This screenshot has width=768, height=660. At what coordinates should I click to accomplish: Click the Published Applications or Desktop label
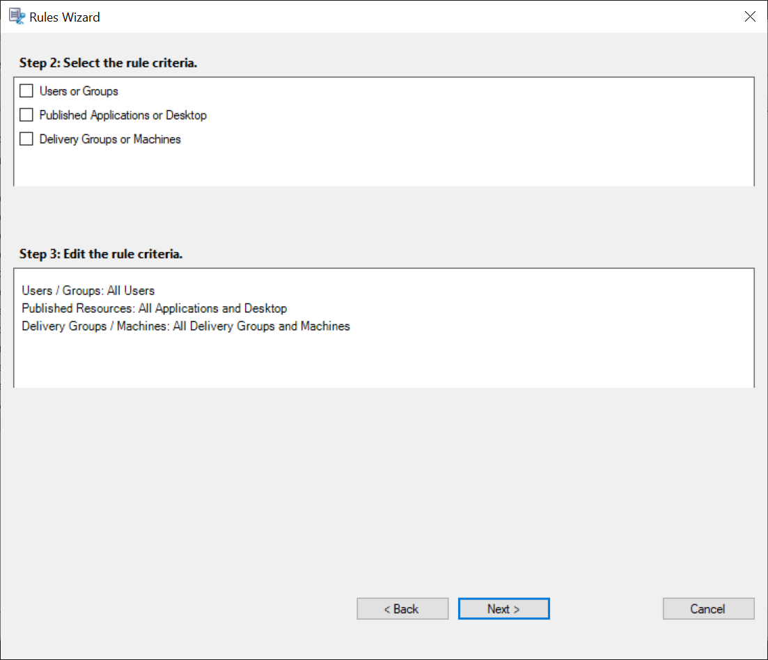pos(123,114)
